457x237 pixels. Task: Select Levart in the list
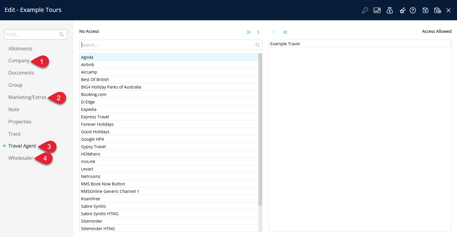(x=169, y=169)
